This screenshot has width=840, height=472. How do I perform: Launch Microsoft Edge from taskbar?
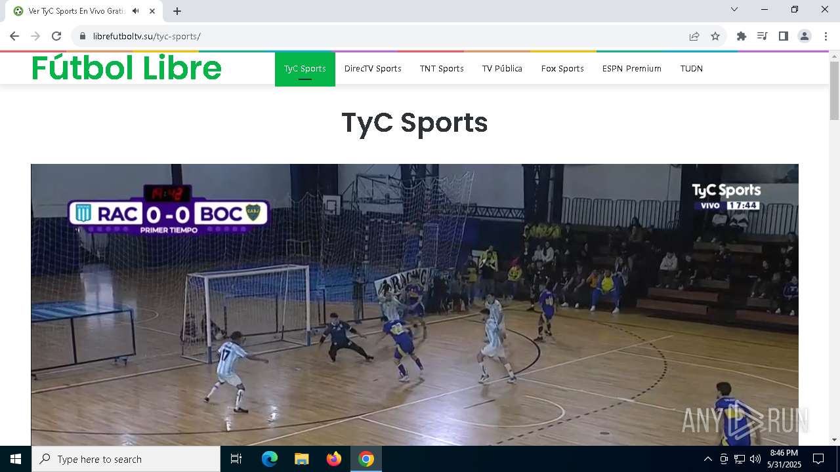(270, 459)
